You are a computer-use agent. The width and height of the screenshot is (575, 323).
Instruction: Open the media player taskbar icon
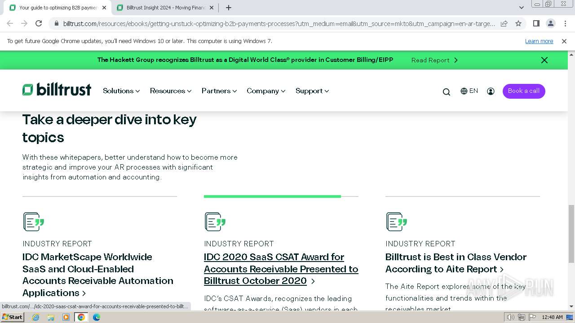[x=66, y=317]
